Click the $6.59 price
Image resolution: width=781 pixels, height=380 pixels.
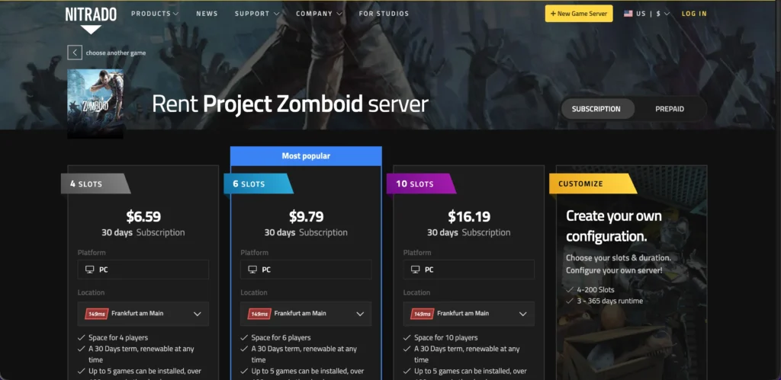(x=143, y=216)
